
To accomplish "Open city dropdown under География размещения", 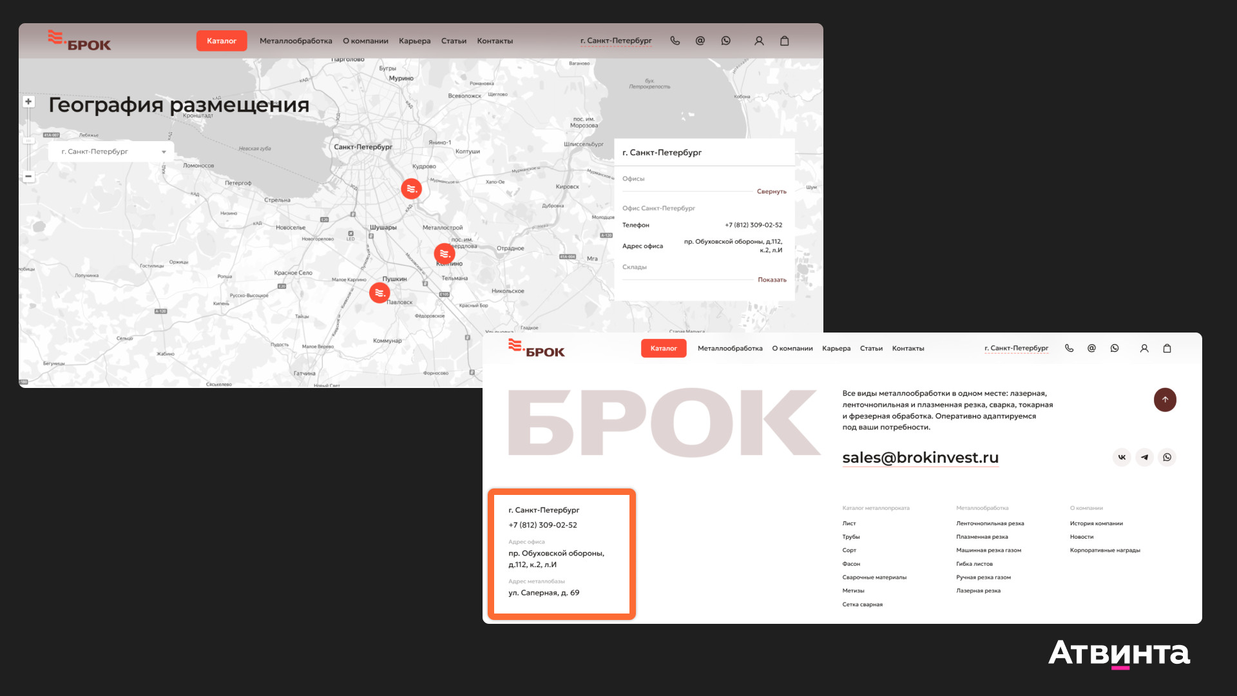I will [x=111, y=151].
